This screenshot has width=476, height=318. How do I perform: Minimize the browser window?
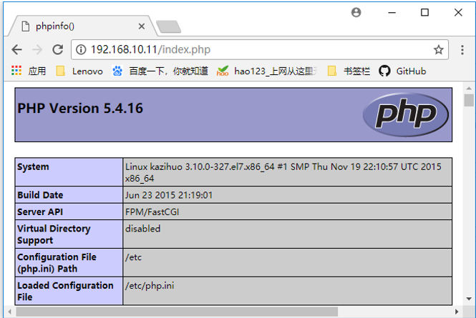(x=392, y=12)
